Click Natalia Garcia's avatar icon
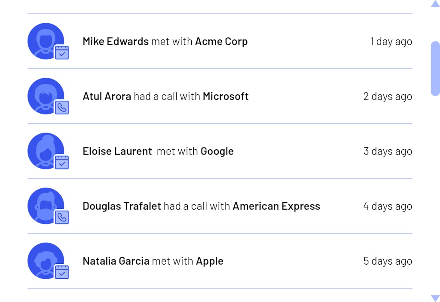Screen dimensions: 440x302 46,260
